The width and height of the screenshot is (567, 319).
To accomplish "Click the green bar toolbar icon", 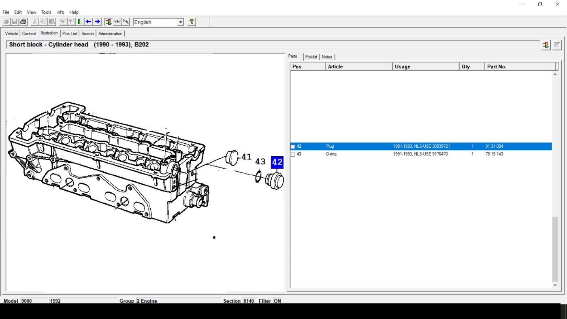I will pos(80,22).
